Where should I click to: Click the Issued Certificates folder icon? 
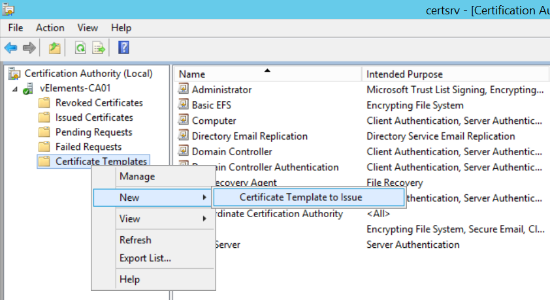click(x=44, y=117)
